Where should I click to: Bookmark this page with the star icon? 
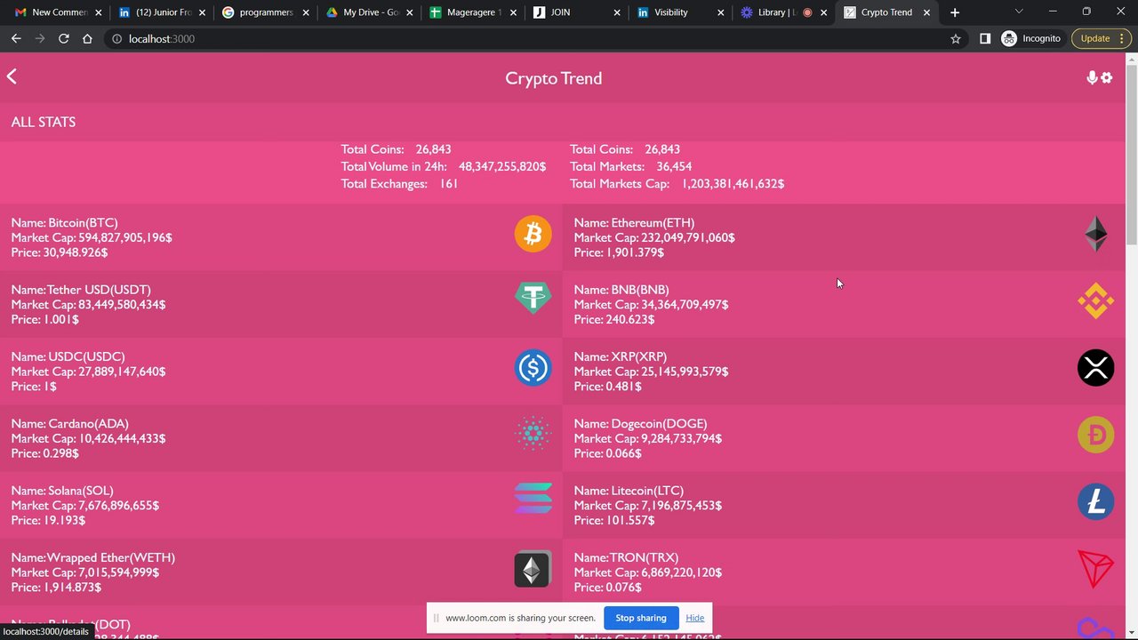956,38
